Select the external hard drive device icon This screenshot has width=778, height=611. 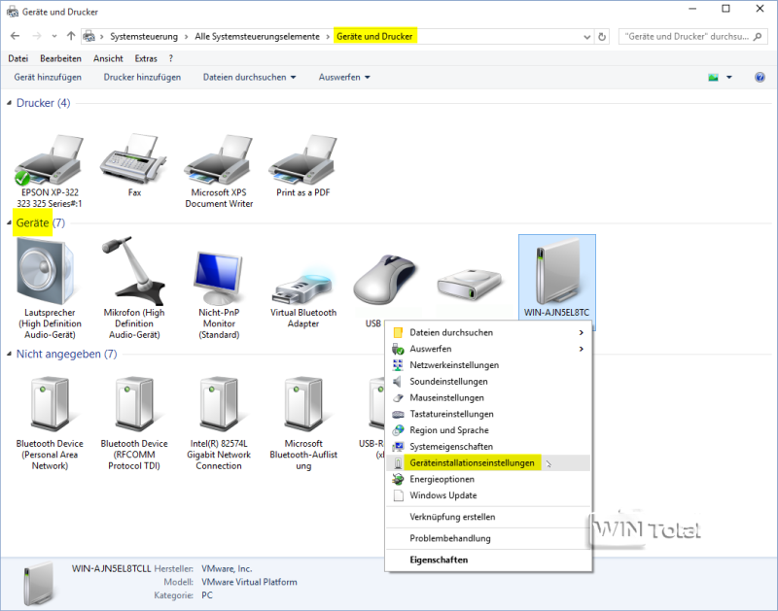pos(470,285)
